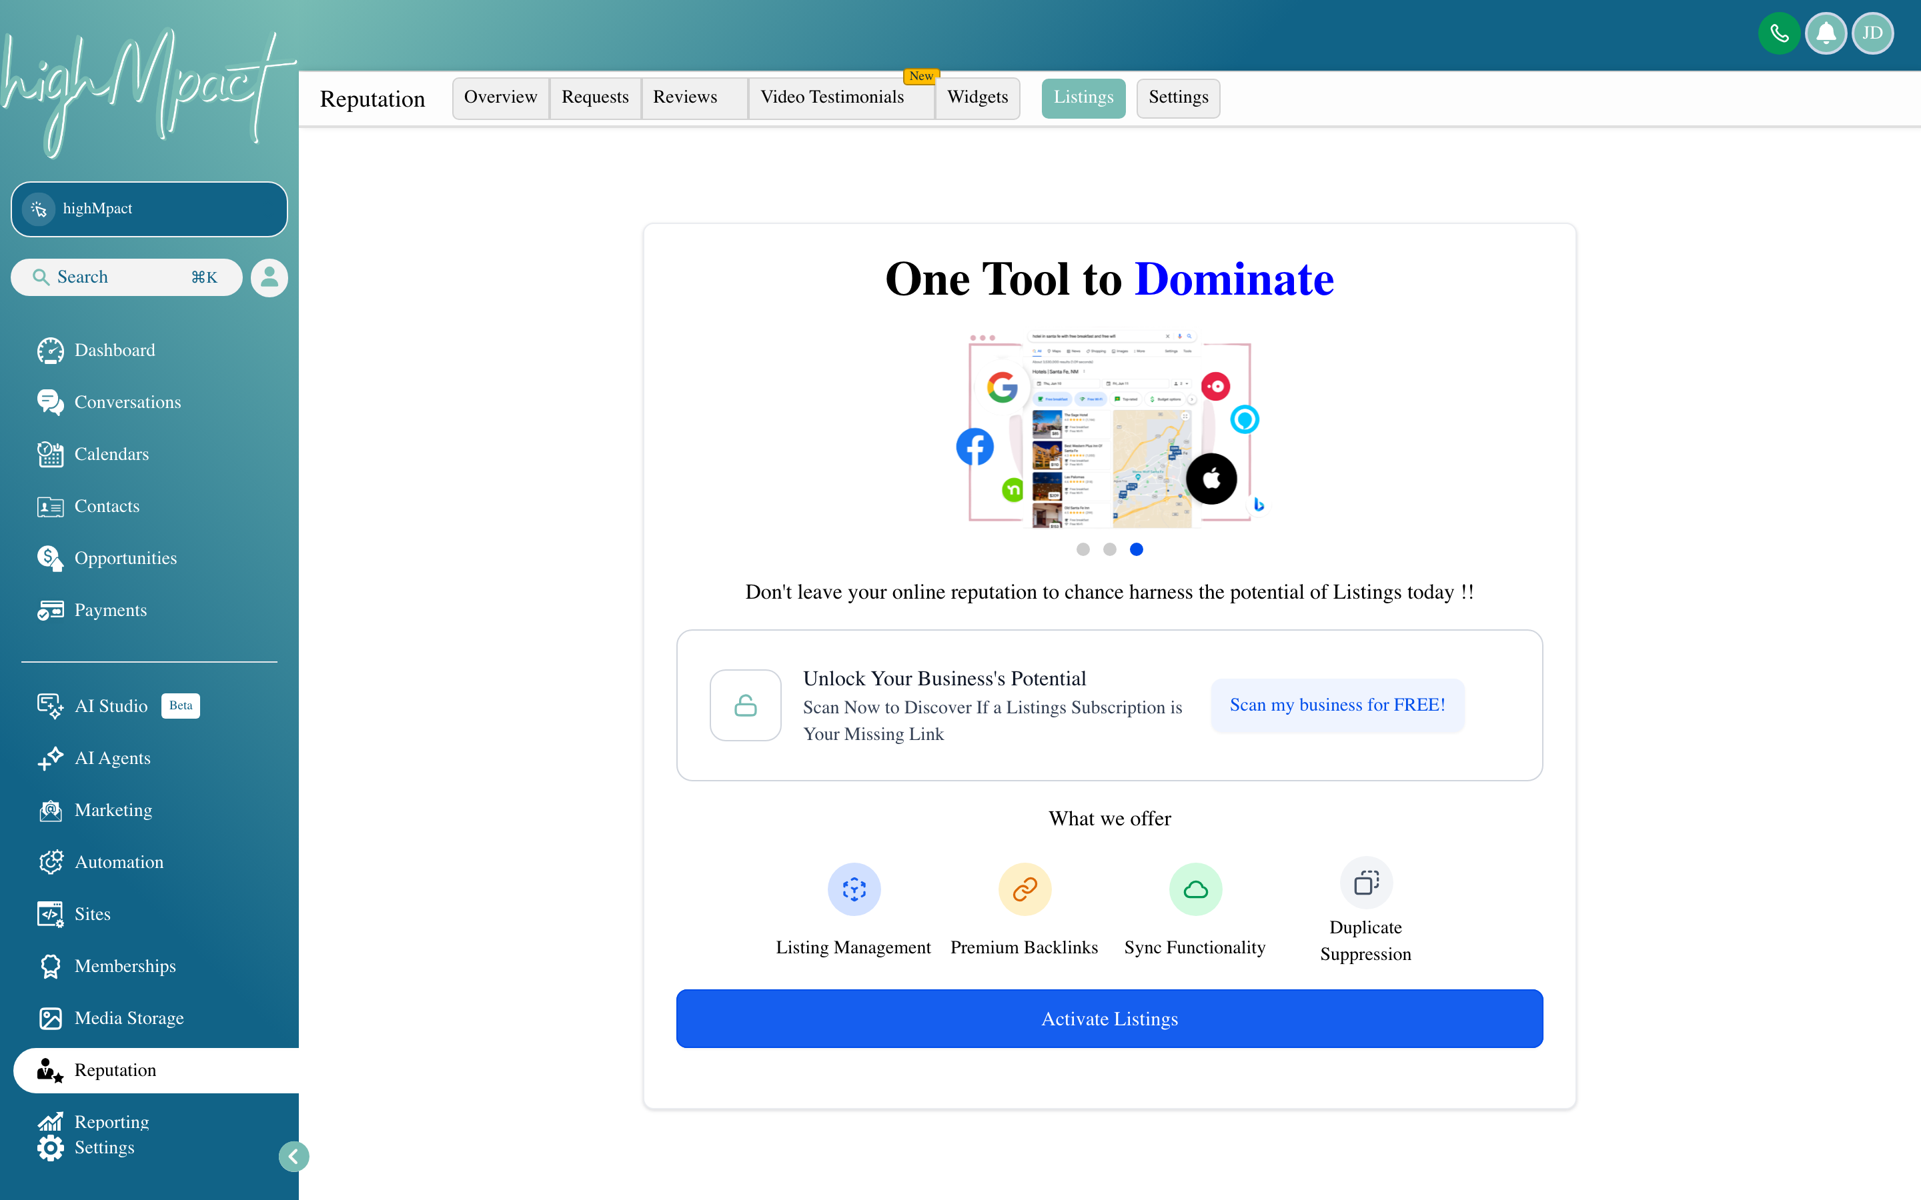
Task: Click the Contacts card icon
Action: tap(50, 507)
